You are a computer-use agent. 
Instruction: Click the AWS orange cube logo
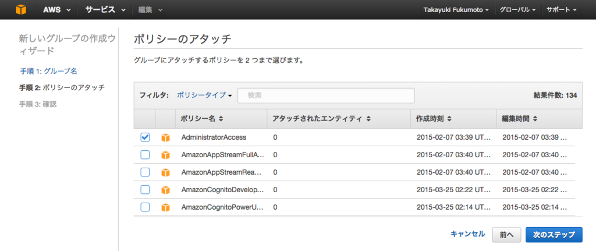(x=21, y=9)
